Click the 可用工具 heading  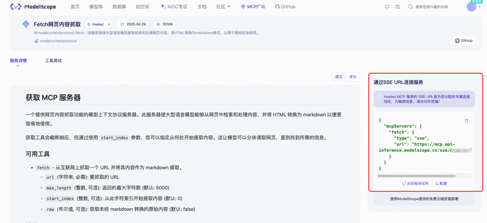(x=37, y=154)
